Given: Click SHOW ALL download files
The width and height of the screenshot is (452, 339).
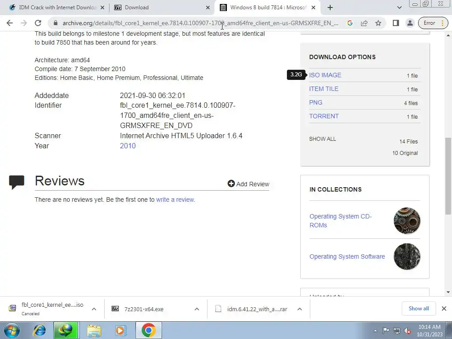Looking at the screenshot, I should [x=322, y=139].
